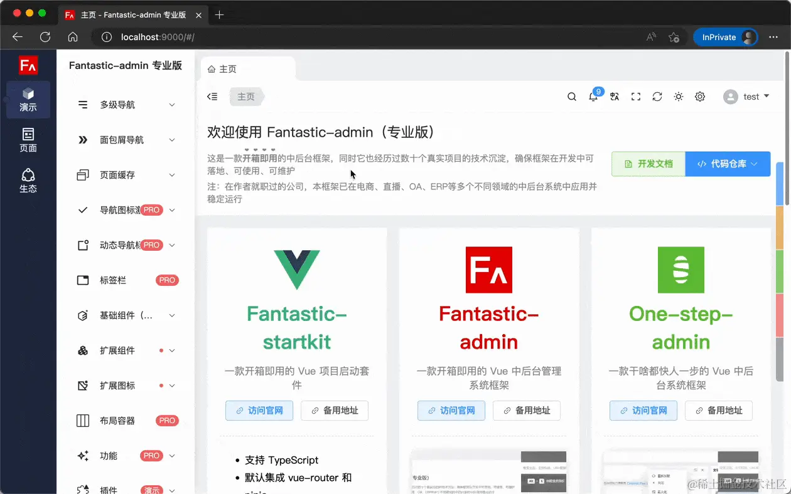Expand the 多级导航 menu

(126, 105)
